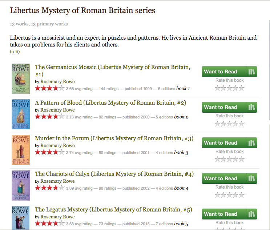Rate Murder in the Forum three stars
The width and height of the screenshot is (270, 230).
pos(230,159)
